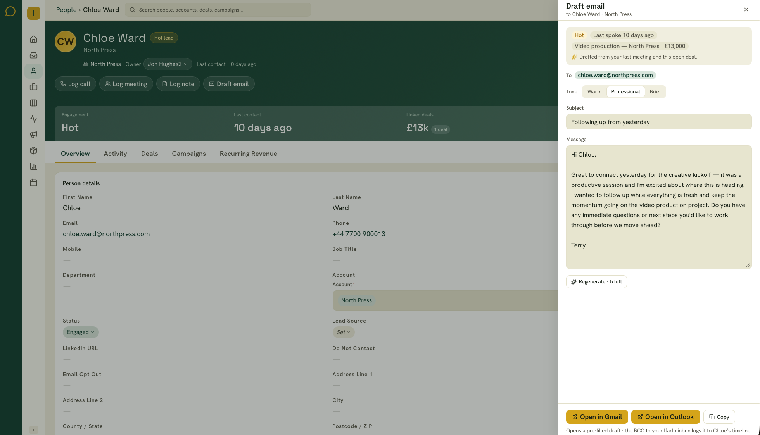Open the megaphone Campaigns icon in the sidebar

(34, 135)
